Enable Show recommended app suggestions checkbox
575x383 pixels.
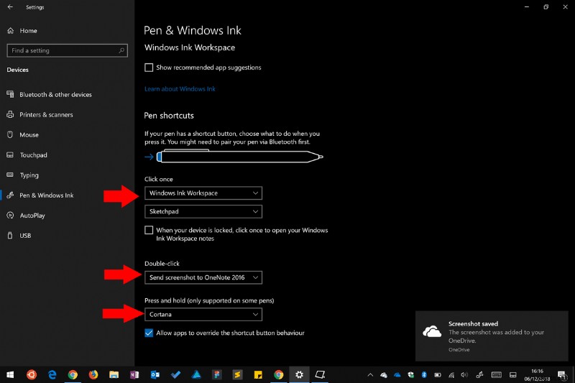point(149,68)
